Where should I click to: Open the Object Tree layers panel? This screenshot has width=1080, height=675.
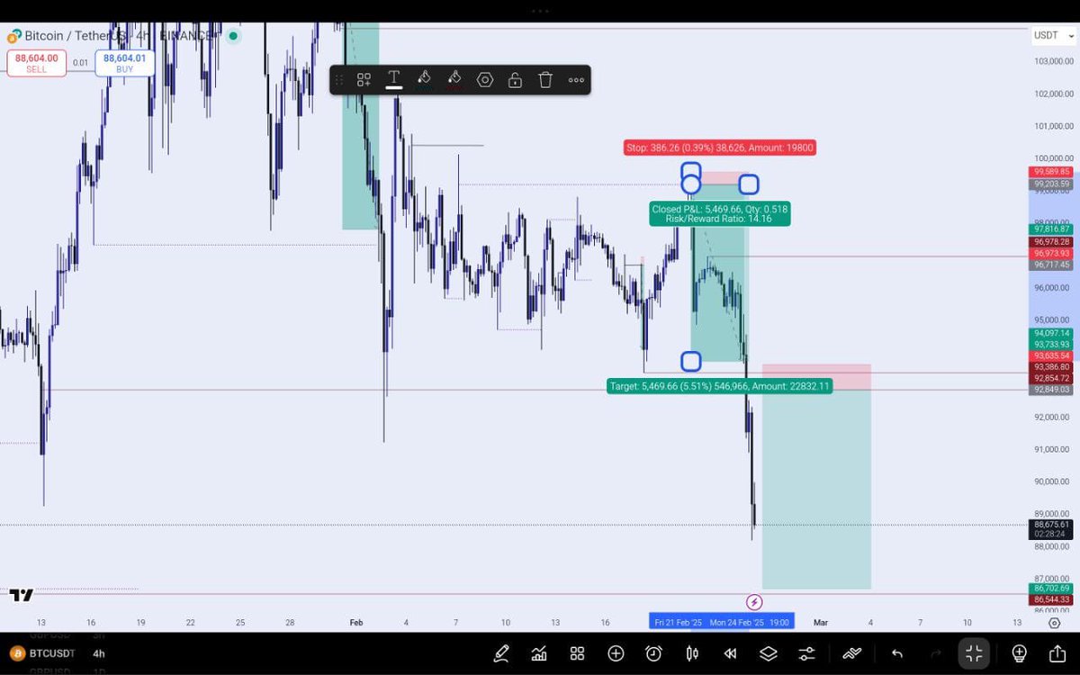(767, 654)
